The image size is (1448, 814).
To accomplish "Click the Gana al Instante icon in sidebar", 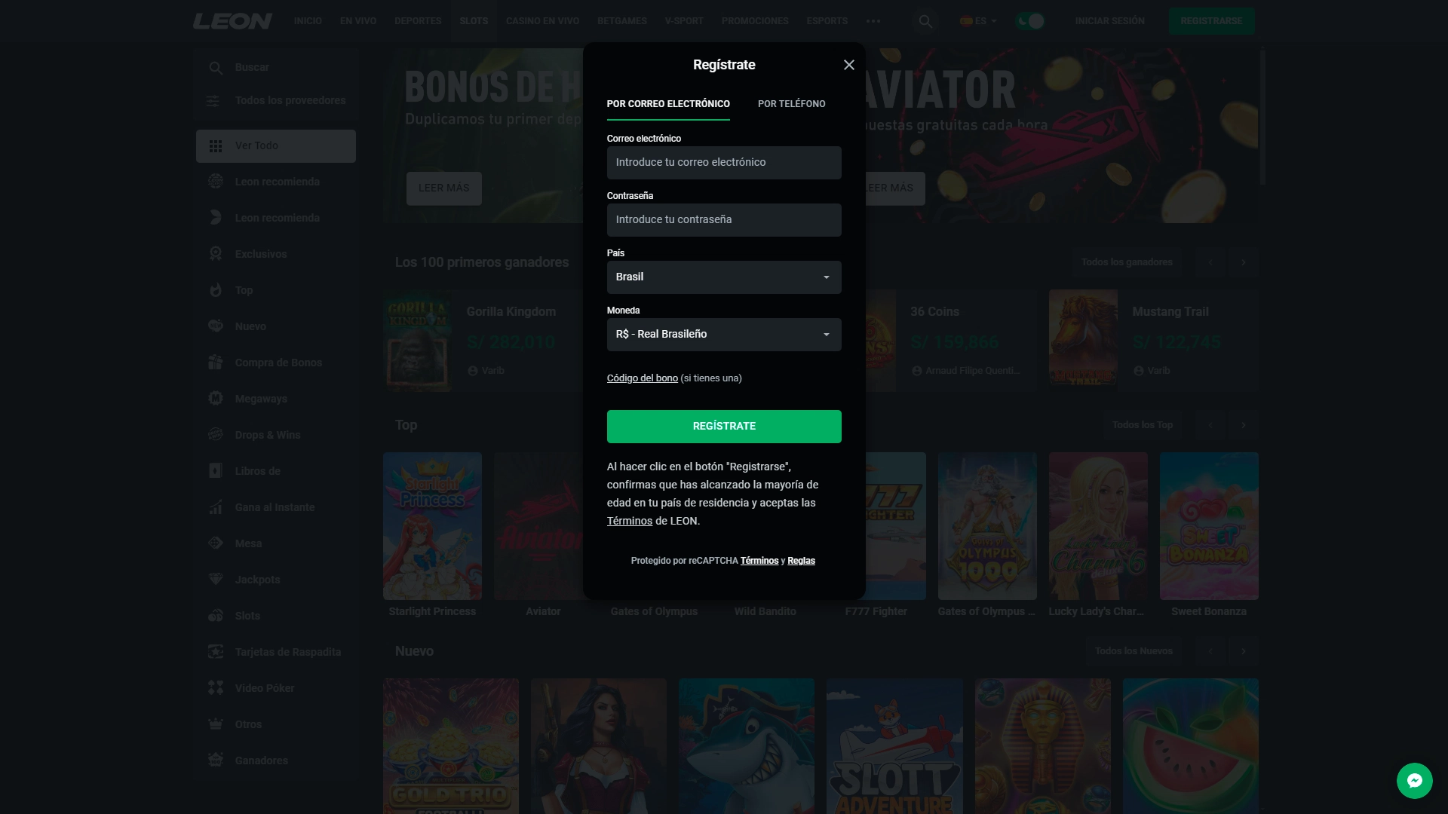I will (x=215, y=507).
